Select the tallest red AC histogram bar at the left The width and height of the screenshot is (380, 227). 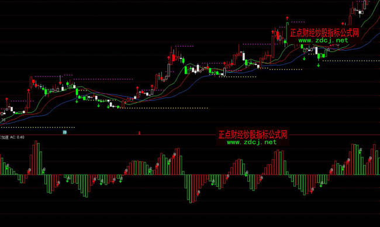(x=36, y=158)
